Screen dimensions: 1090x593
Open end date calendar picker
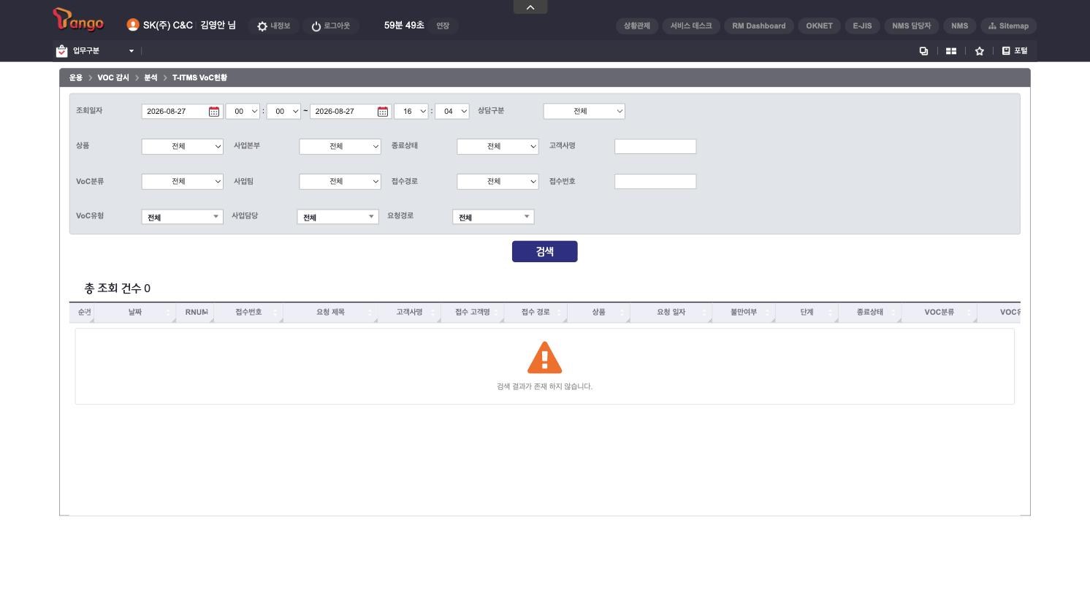(x=383, y=112)
